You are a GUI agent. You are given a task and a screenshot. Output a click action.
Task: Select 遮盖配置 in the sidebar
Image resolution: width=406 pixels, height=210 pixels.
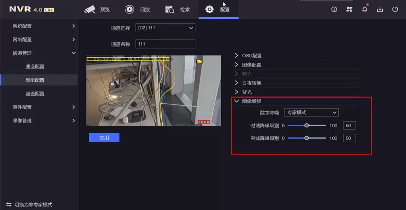(x=35, y=94)
